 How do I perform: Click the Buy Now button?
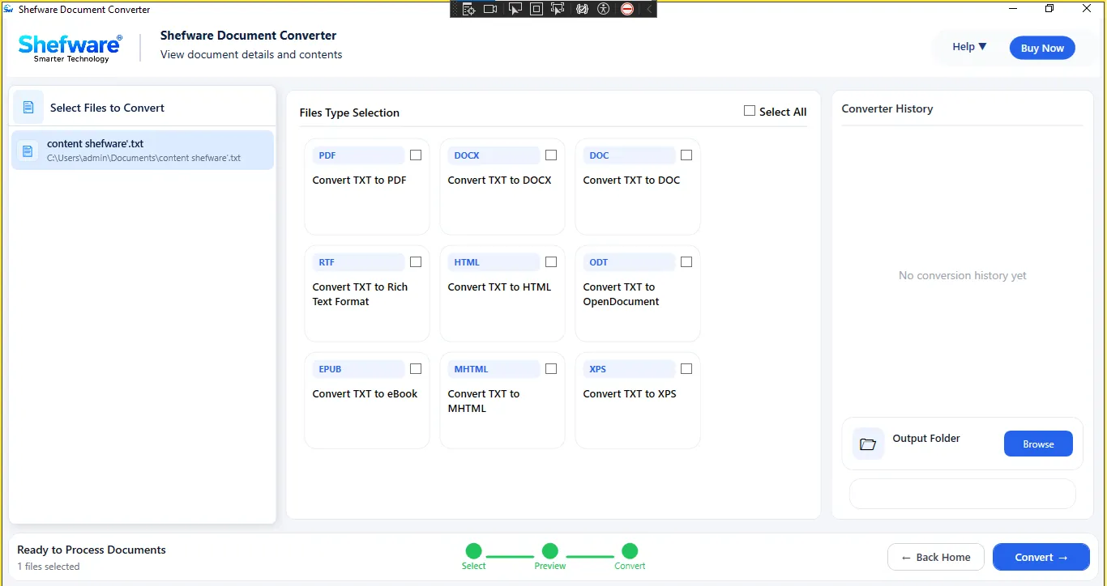pos(1042,48)
